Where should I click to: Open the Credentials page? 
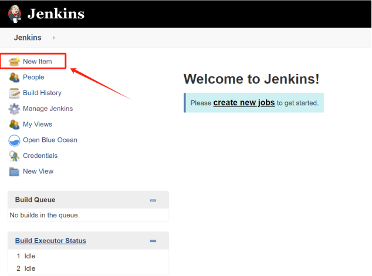(40, 156)
